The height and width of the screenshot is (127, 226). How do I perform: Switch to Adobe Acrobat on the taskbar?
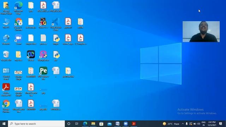coord(134,124)
